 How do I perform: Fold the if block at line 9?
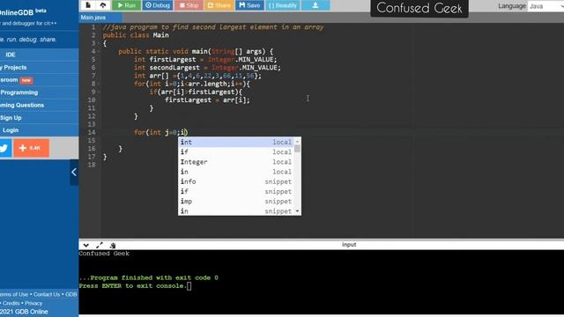[x=98, y=92]
